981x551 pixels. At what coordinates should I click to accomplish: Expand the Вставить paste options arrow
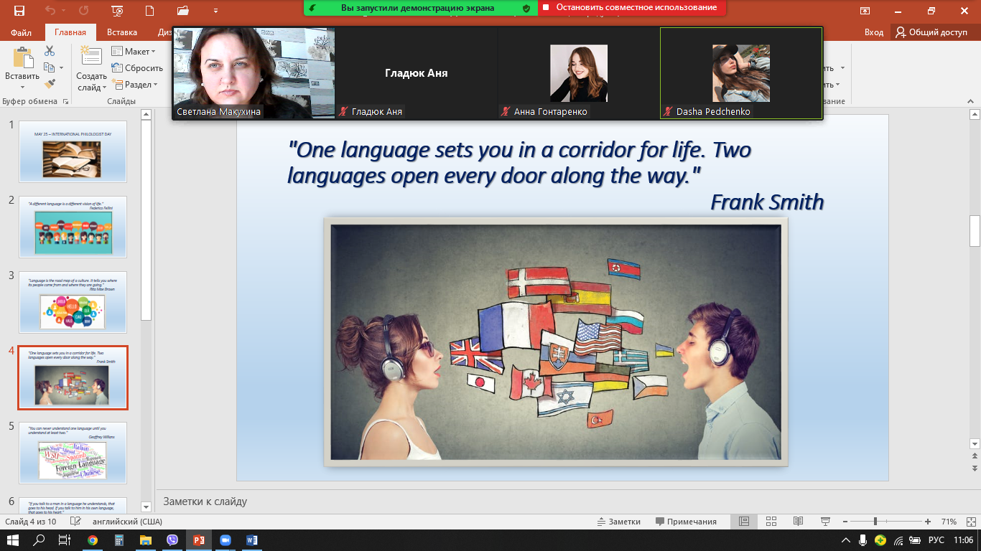tap(23, 88)
